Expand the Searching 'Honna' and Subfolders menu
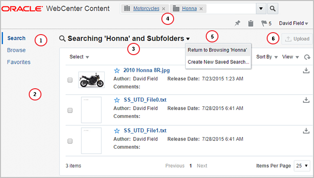The width and height of the screenshot is (314, 178). coord(188,39)
